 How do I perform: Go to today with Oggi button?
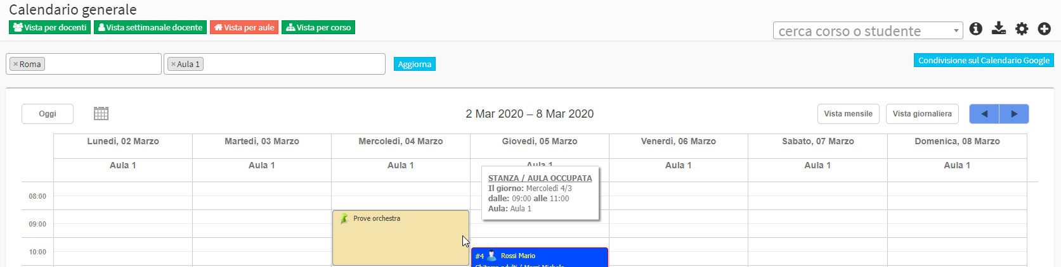pyautogui.click(x=48, y=114)
